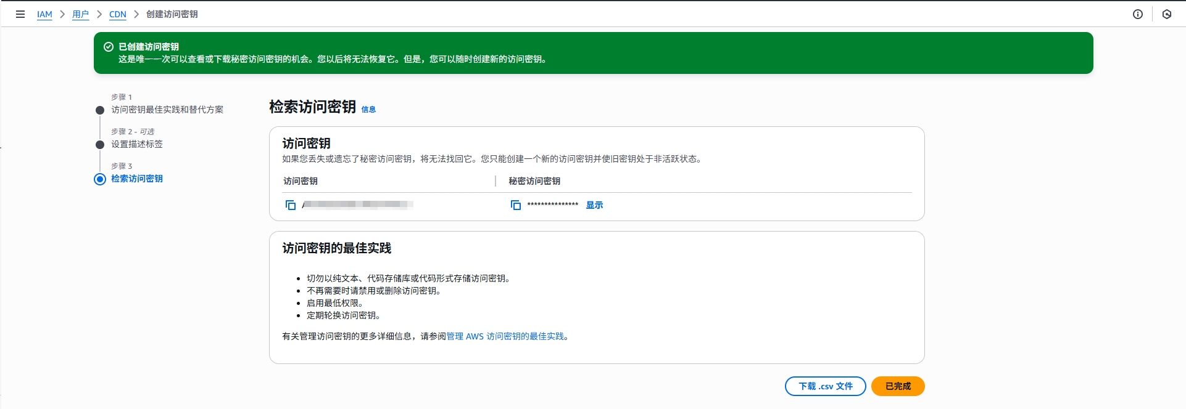Click the 访问密钥 column header
The height and width of the screenshot is (409, 1186).
(x=301, y=181)
